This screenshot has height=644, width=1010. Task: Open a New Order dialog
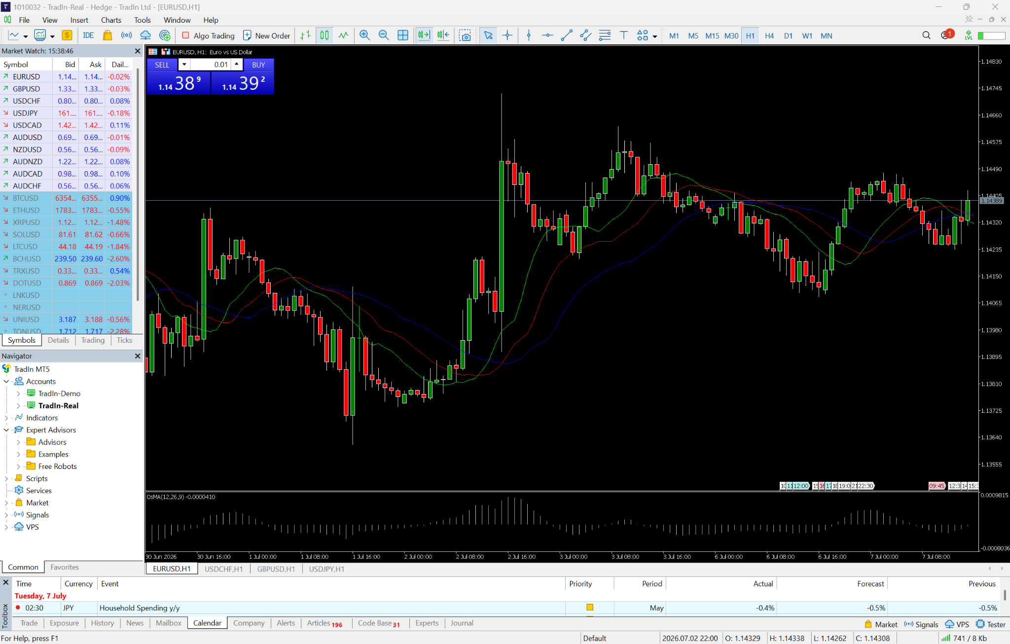(x=267, y=36)
